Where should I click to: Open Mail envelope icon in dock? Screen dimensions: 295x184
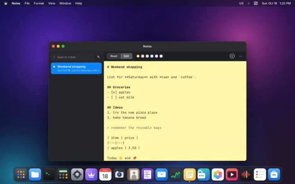pos(161,175)
